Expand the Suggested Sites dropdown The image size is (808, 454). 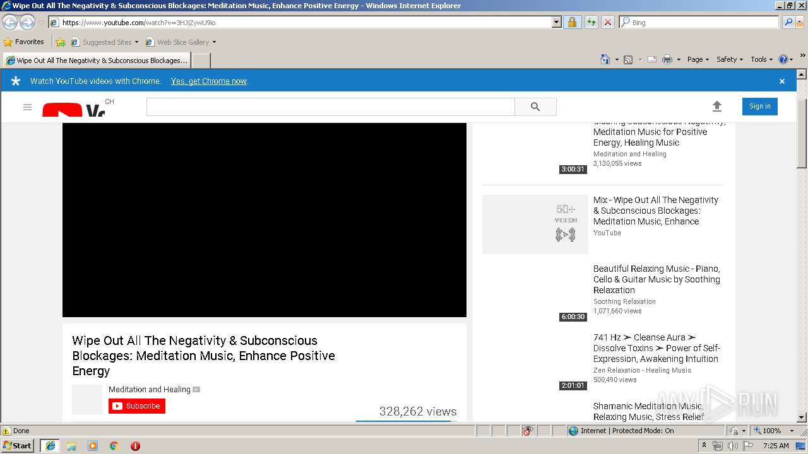(136, 42)
